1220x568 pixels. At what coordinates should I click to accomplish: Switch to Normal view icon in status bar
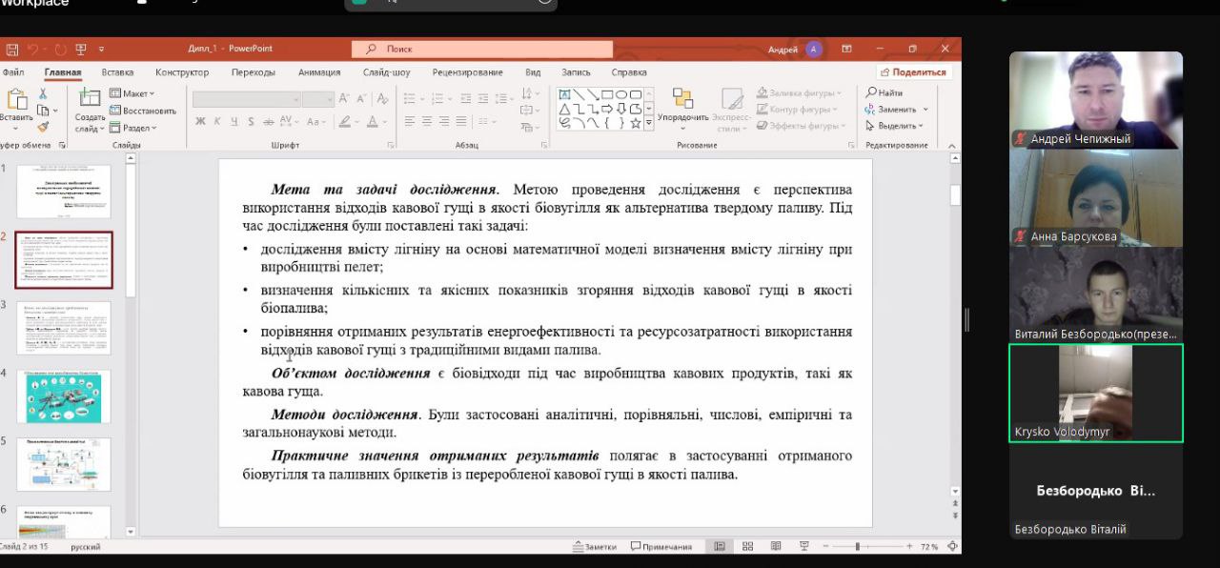pyautogui.click(x=720, y=546)
